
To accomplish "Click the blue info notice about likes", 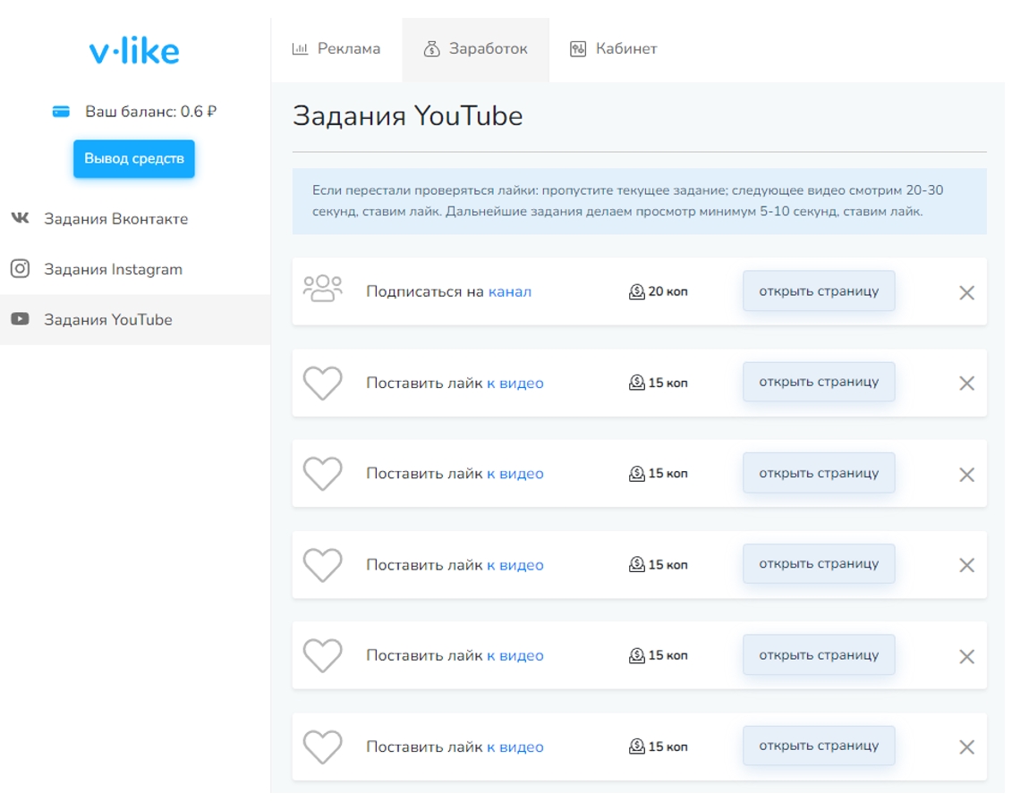I will click(x=639, y=201).
